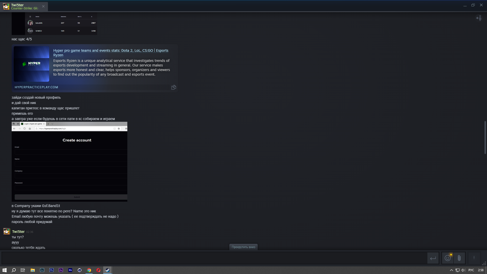Screen dimensions: 487x274
Task: Attach a file with the paperclip icon
Action: click(459, 258)
